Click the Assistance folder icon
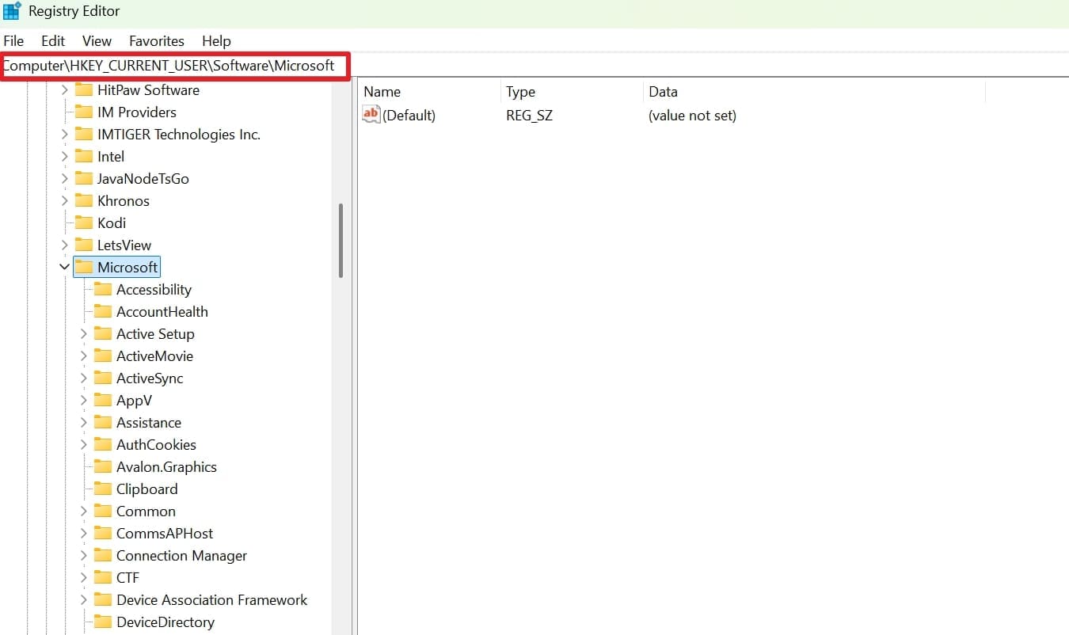The image size is (1069, 635). [x=103, y=422]
